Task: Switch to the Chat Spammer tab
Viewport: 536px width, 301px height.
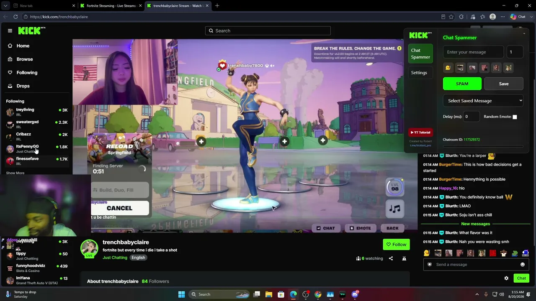Action: click(420, 54)
